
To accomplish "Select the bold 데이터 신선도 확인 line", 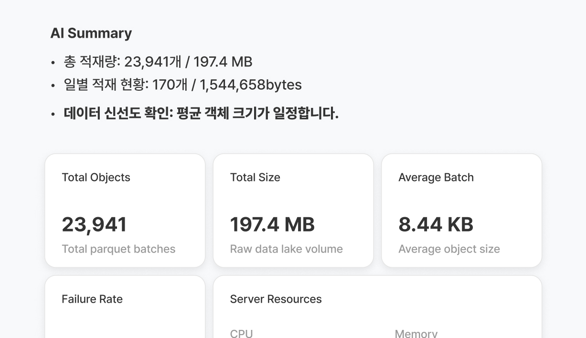I will click(x=201, y=114).
